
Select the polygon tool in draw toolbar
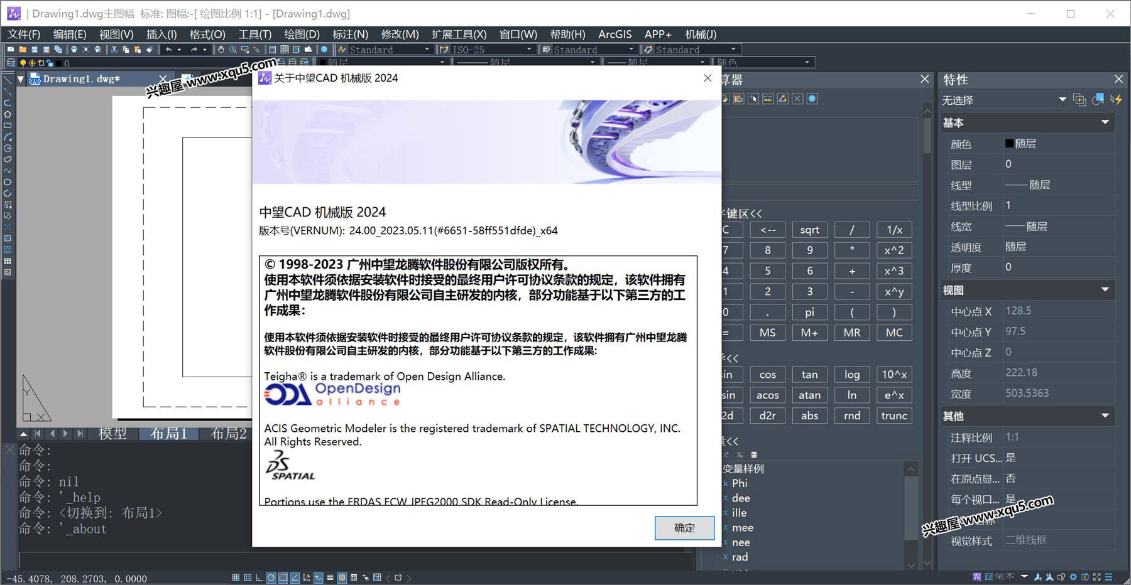[x=8, y=114]
